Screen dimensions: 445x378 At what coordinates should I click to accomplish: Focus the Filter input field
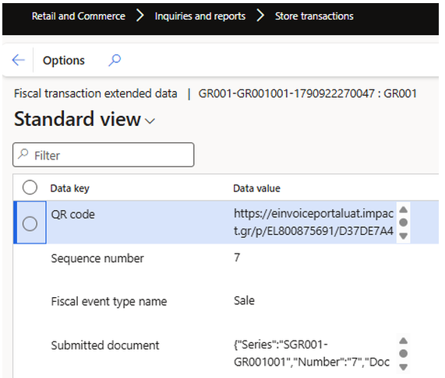(104, 155)
